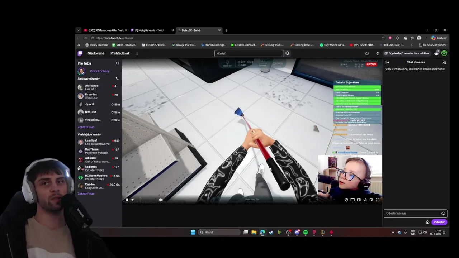Open Iné obľúbené položky folder
459x258 pixels.
432,45
